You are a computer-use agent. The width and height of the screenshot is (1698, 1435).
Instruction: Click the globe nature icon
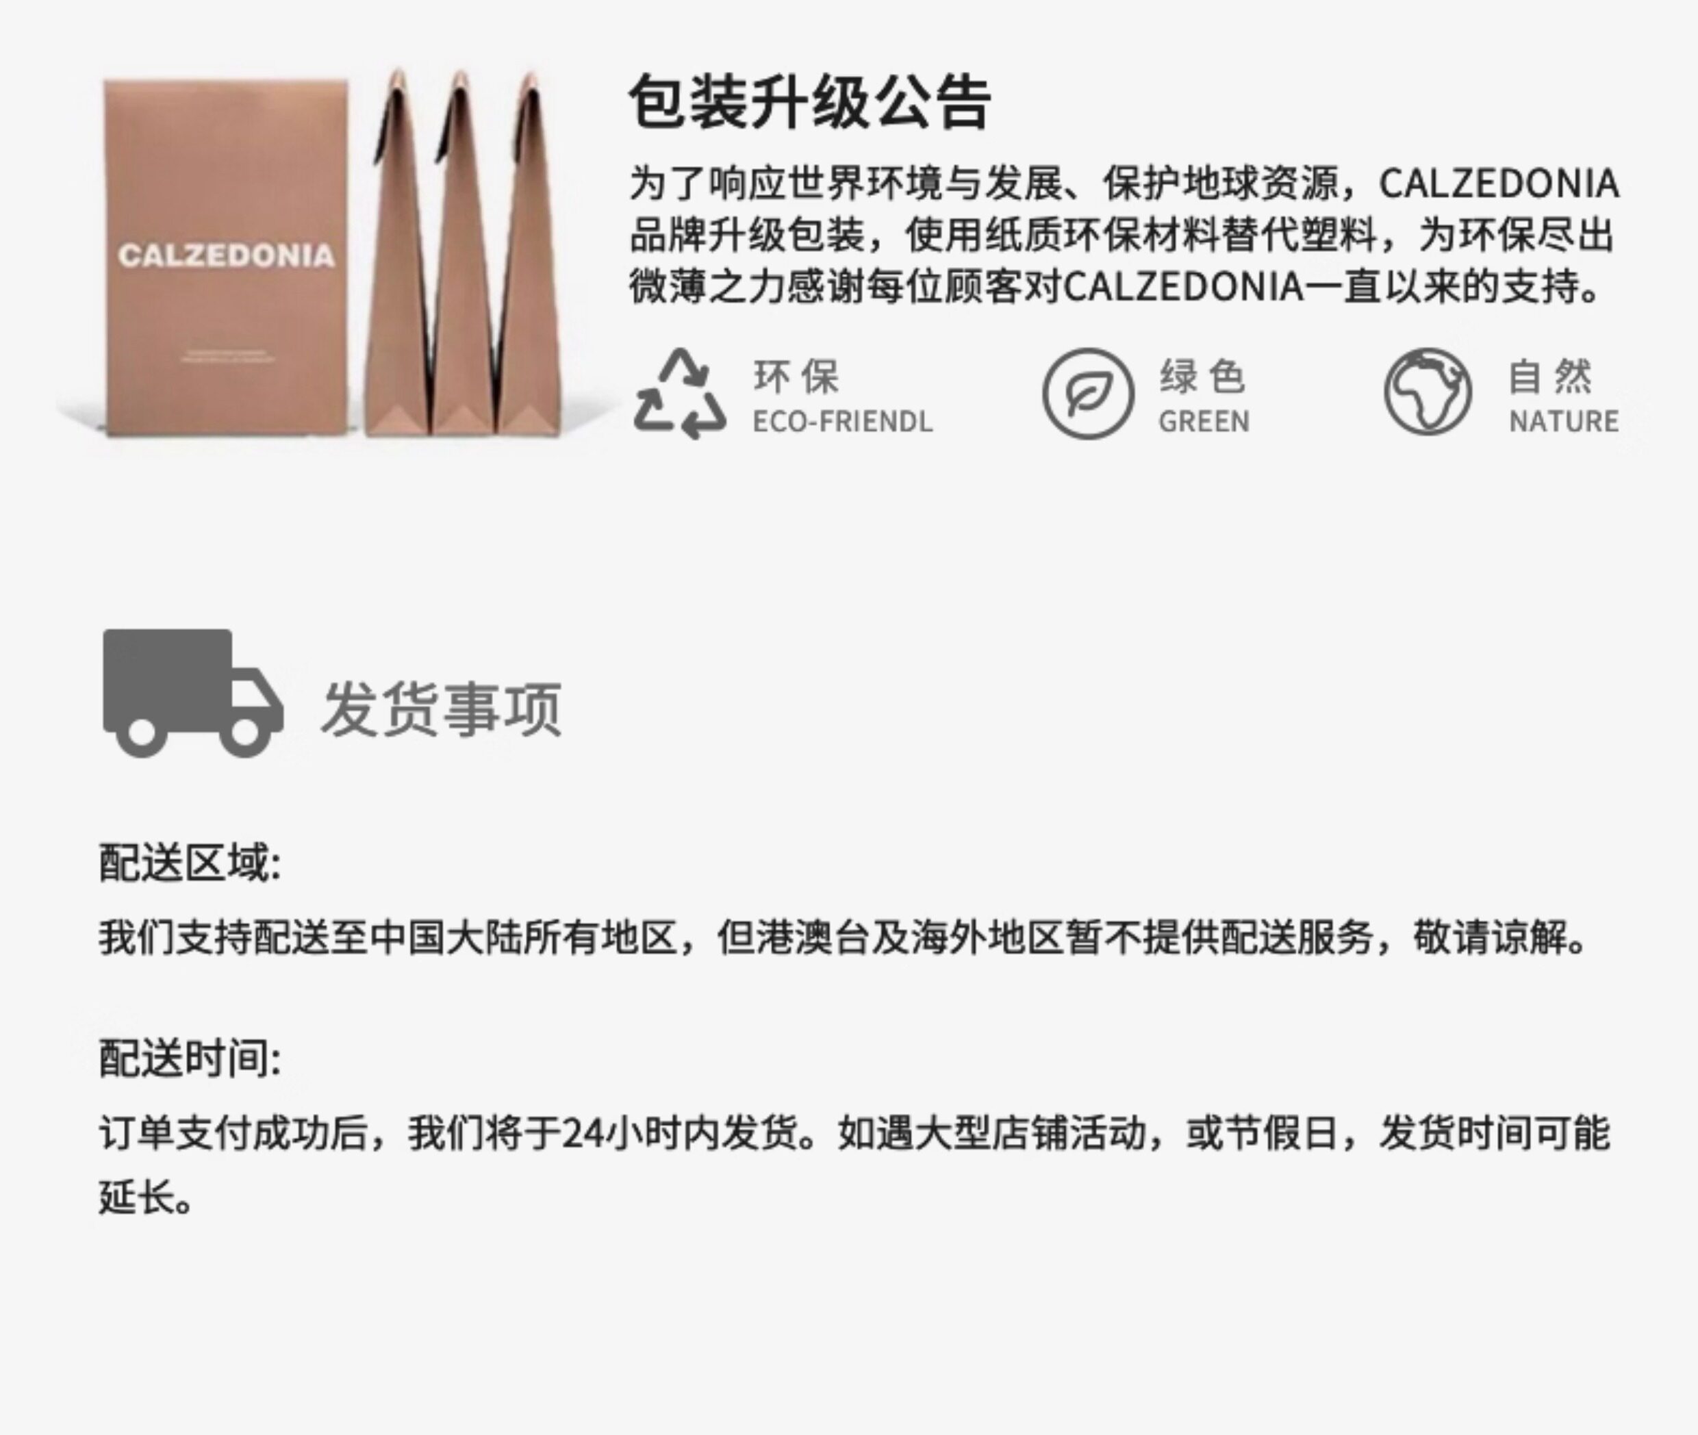1428,392
